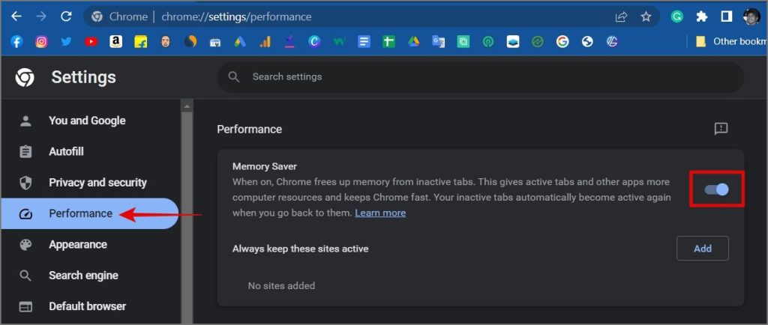This screenshot has height=325, width=768.
Task: Reload the page with the refresh icon
Action: coord(66,16)
